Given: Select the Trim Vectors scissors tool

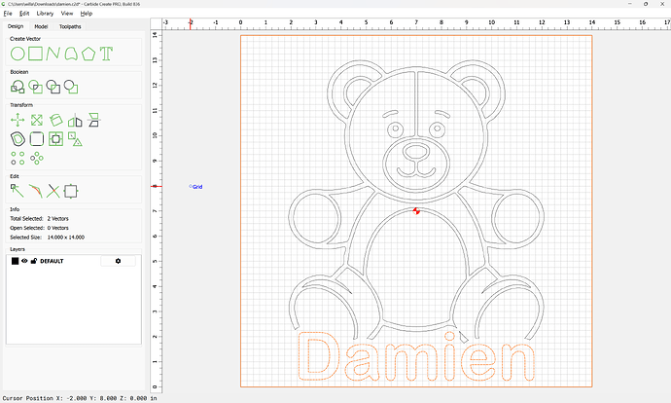Looking at the screenshot, I should tap(53, 190).
